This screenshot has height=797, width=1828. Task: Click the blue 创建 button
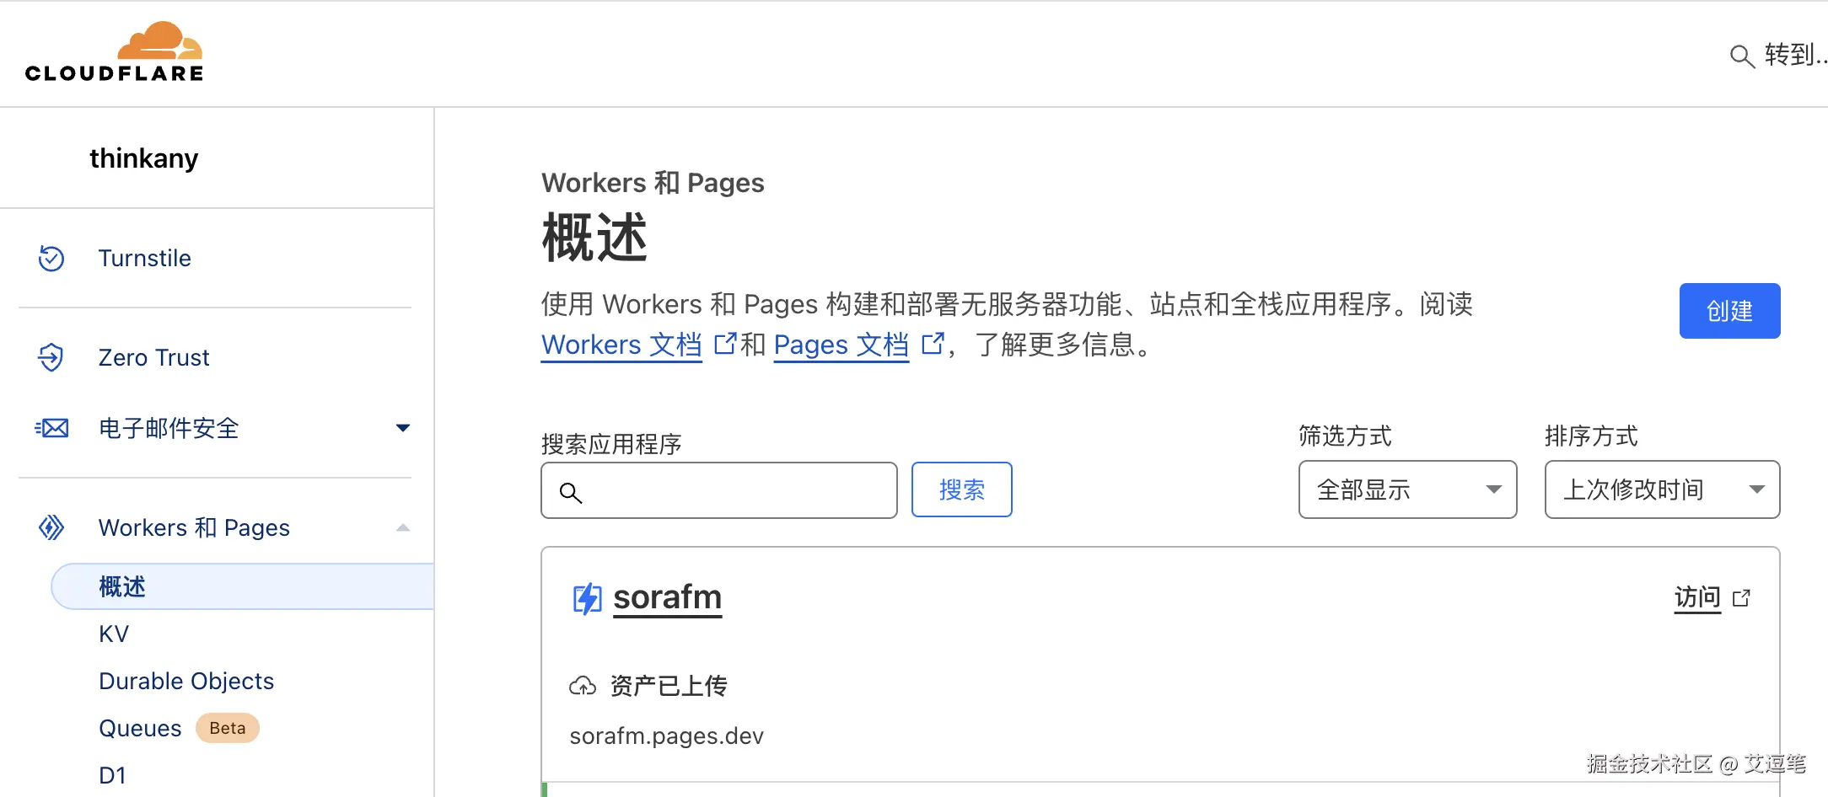(1729, 311)
